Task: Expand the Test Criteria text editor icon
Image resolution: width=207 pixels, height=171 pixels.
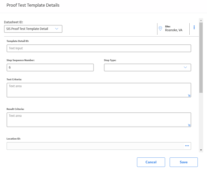Action: click(x=189, y=95)
